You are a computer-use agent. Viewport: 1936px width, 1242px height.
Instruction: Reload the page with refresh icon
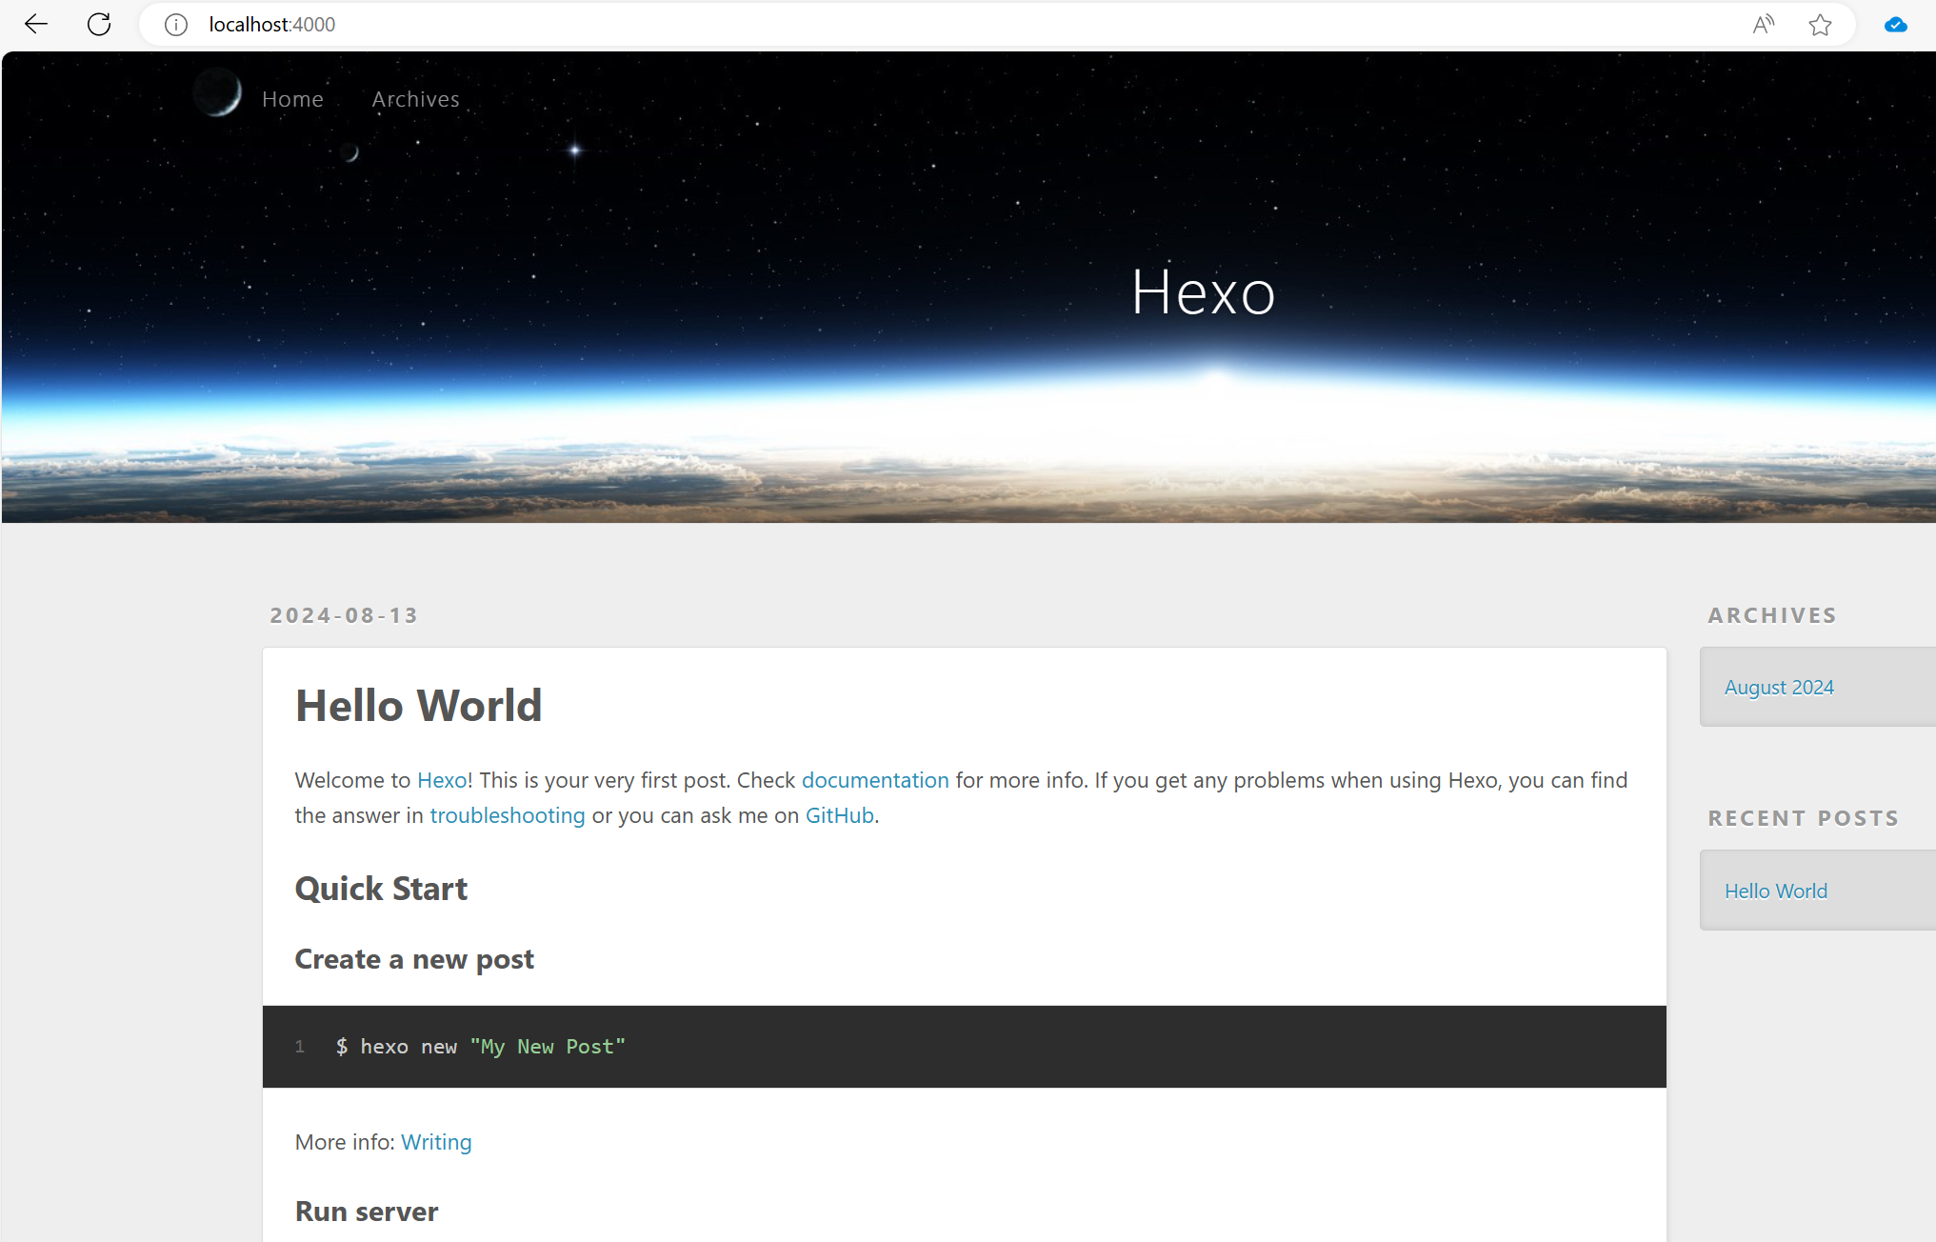[99, 24]
